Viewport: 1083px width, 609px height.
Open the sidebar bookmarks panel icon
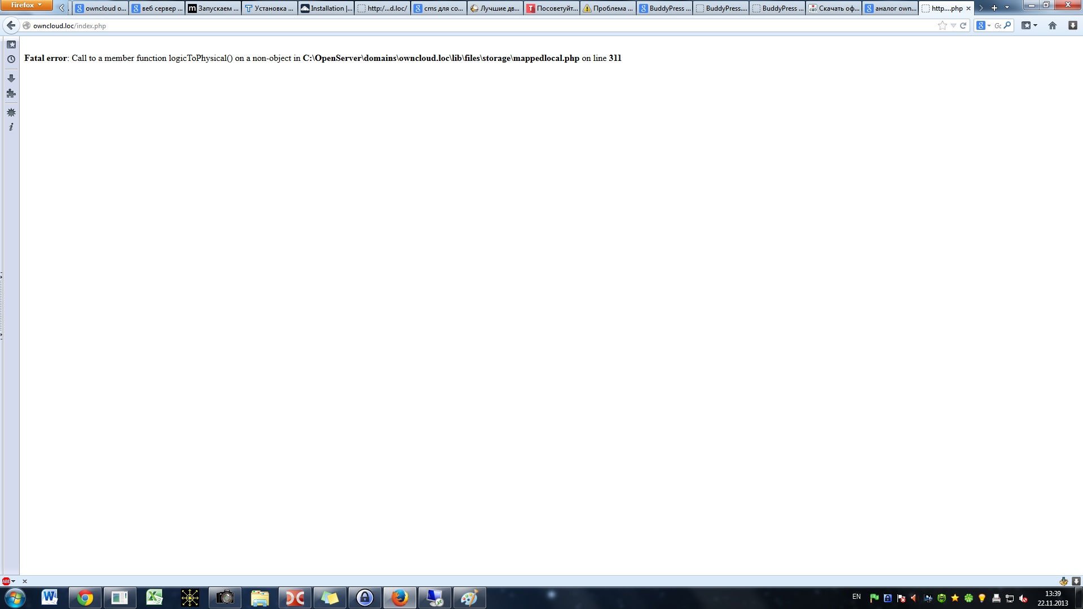[11, 45]
